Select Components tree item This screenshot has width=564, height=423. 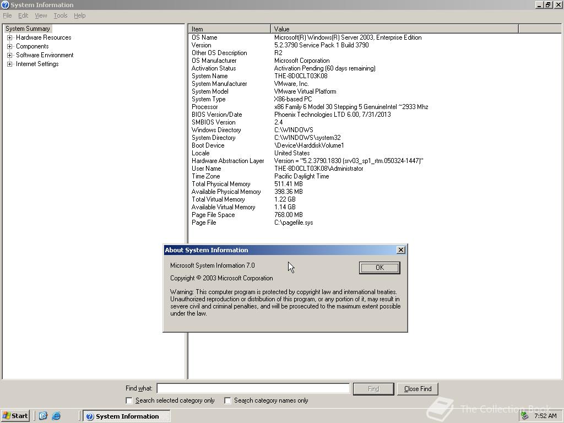click(x=32, y=46)
